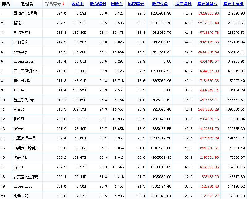Click red net profit value 25090276.89
The height and width of the screenshot is (199, 247).
[x=208, y=52]
